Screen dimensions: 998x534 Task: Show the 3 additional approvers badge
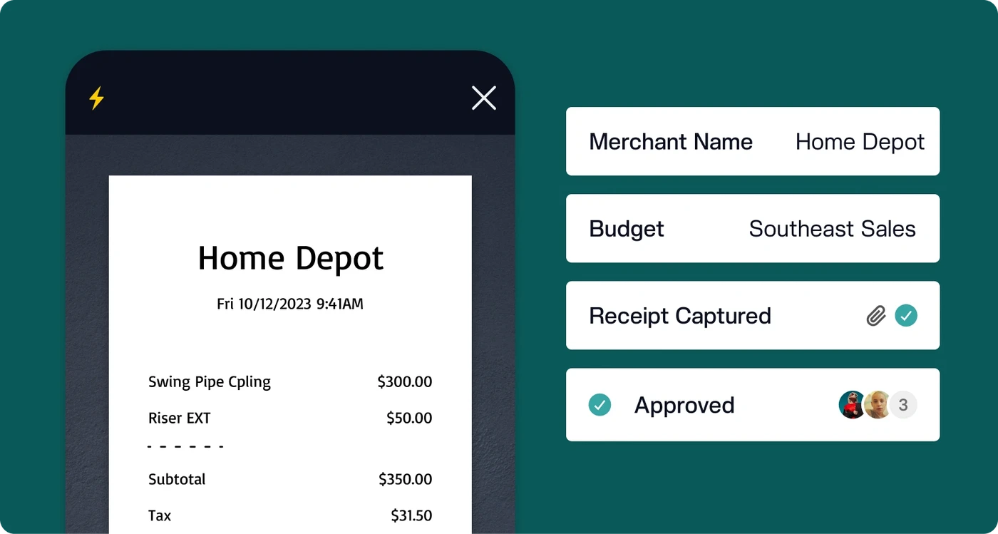[x=903, y=405]
